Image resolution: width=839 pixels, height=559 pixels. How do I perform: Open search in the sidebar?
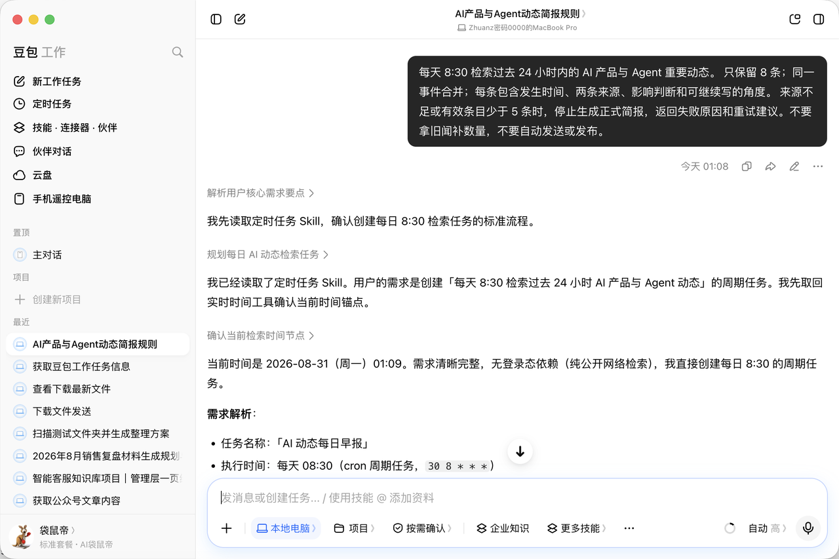click(x=178, y=52)
